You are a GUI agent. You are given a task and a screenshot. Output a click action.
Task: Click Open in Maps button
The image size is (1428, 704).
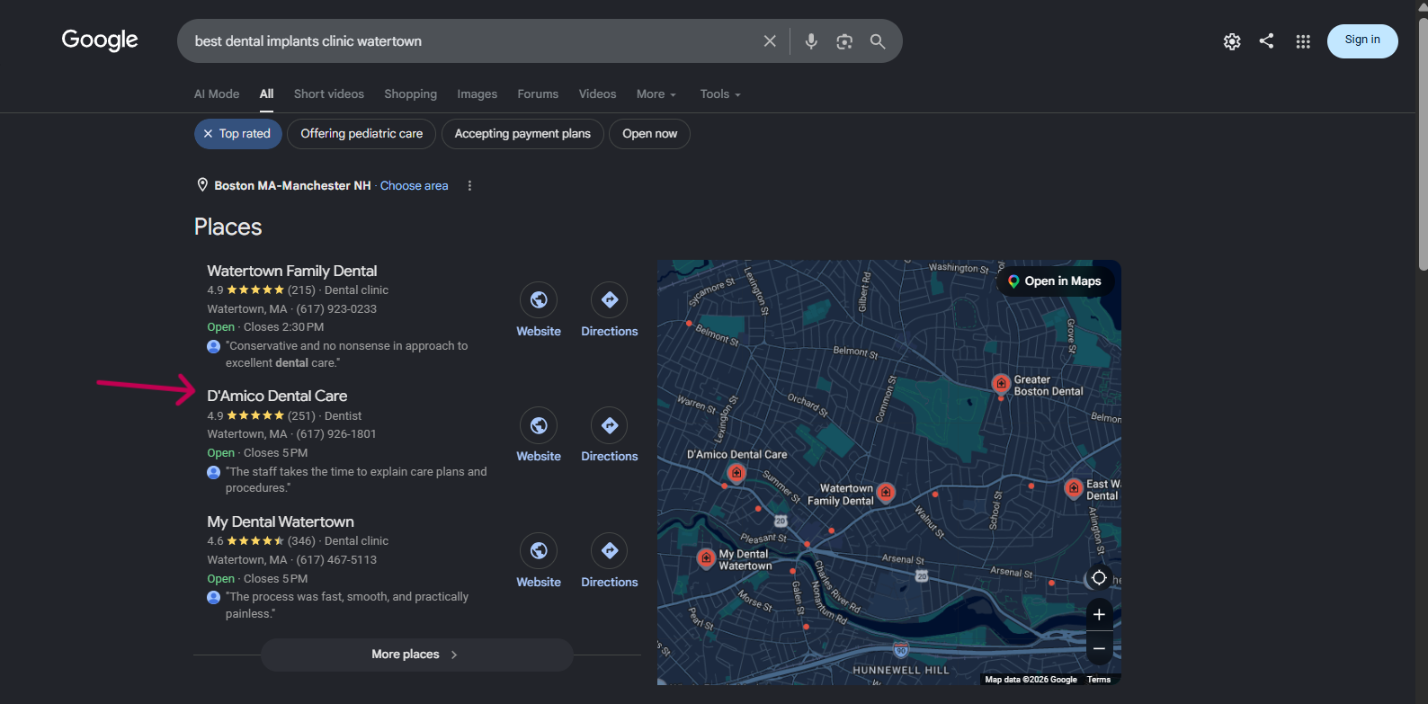point(1055,281)
